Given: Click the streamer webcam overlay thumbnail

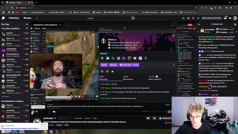Looking at the screenshot, I should coord(205,115).
